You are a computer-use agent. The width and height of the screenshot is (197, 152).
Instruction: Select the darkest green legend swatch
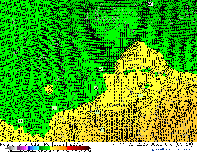tap(40, 148)
